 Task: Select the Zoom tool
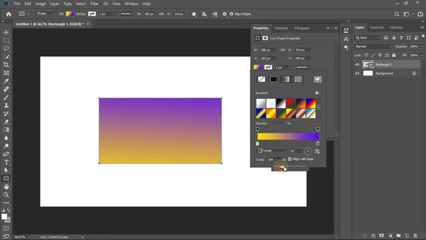point(6,195)
